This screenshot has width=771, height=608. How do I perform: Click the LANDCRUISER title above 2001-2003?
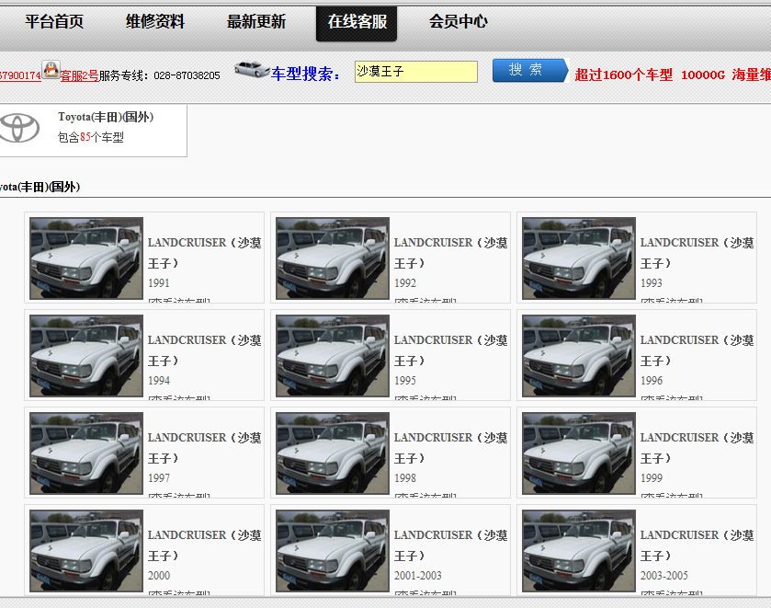pos(451,545)
